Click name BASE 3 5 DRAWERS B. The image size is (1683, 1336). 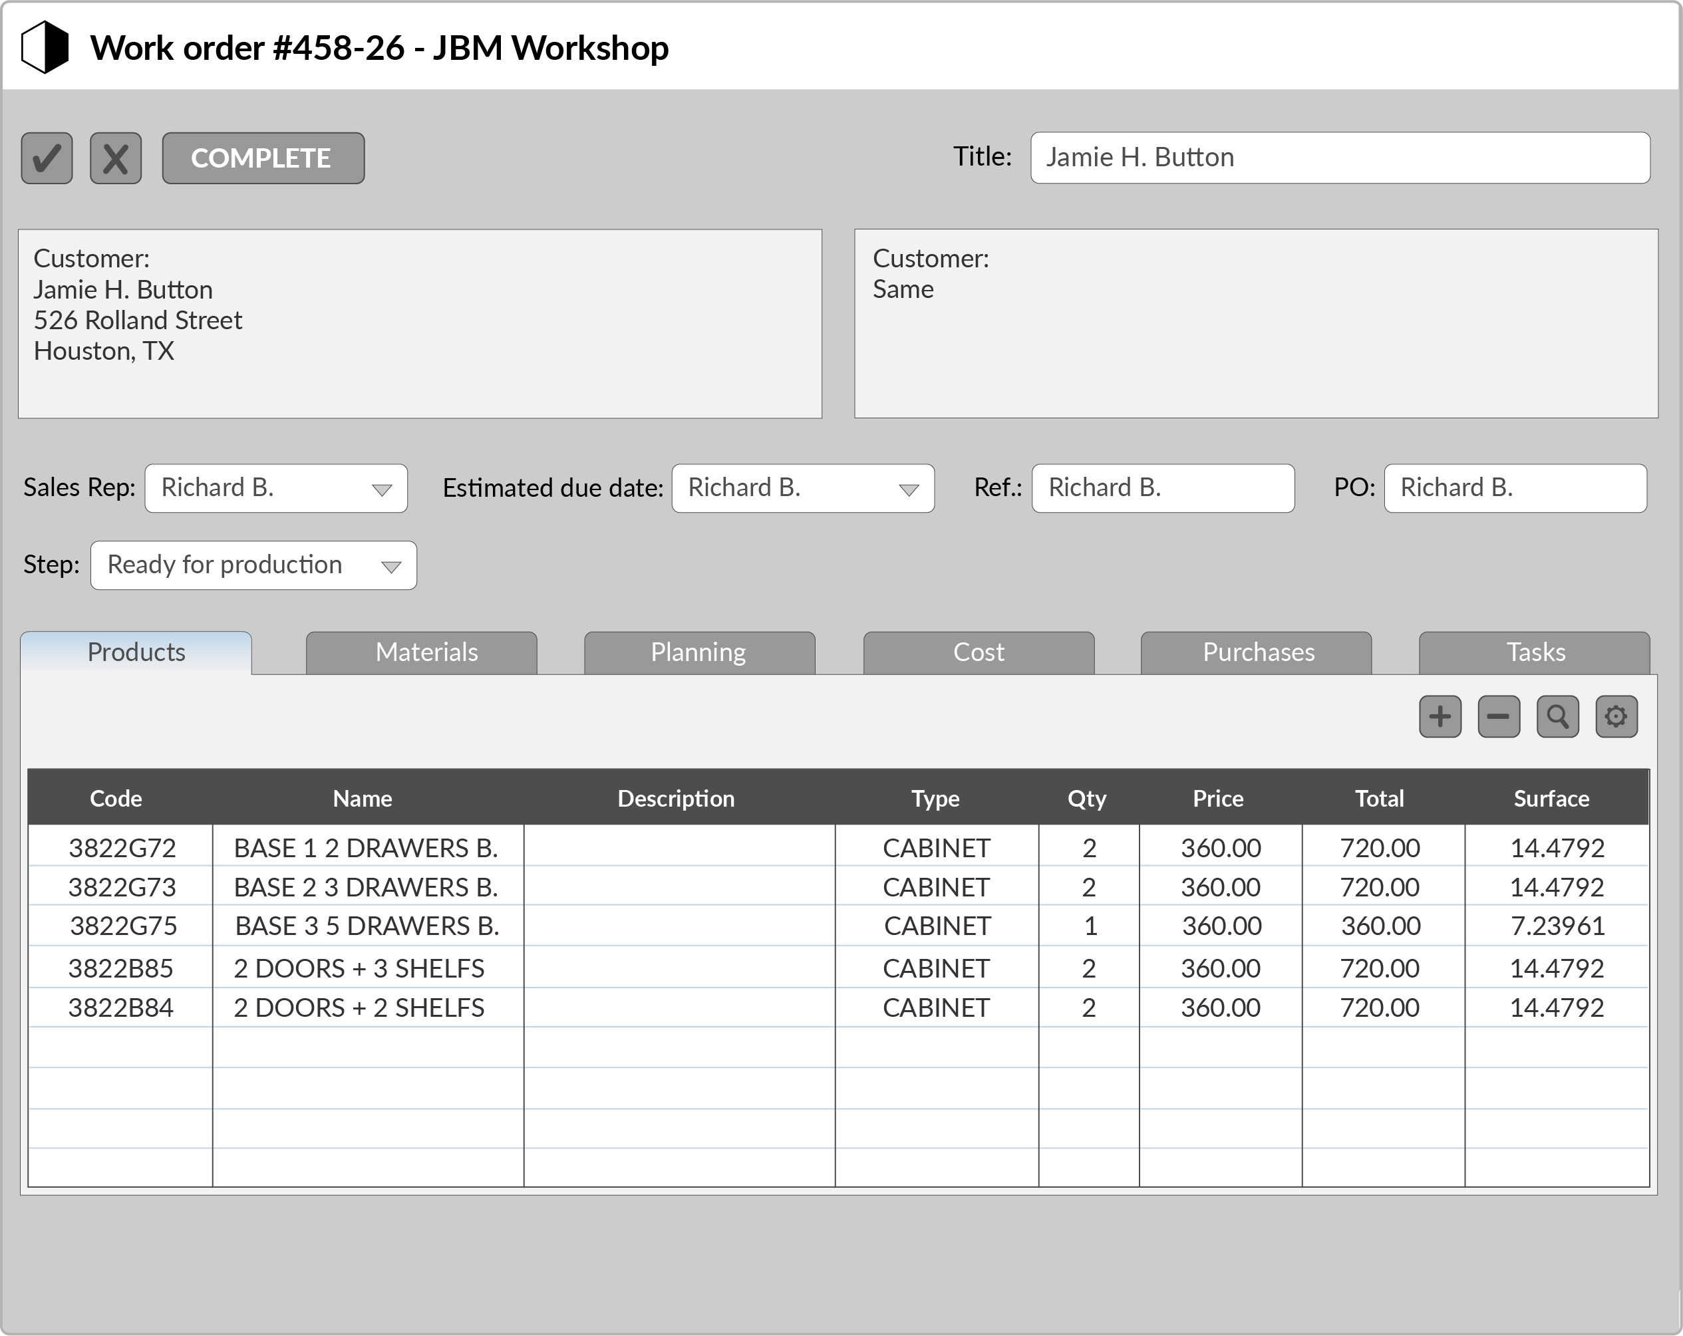(x=368, y=926)
